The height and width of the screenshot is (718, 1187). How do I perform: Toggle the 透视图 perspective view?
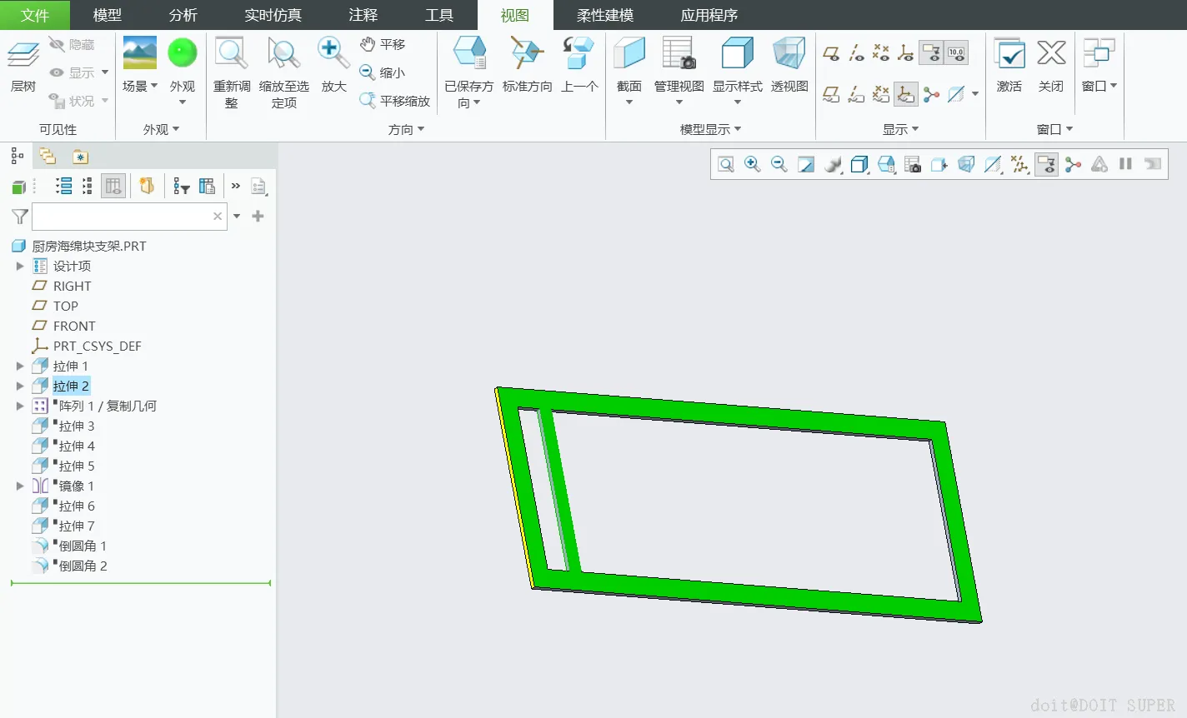[x=789, y=65]
